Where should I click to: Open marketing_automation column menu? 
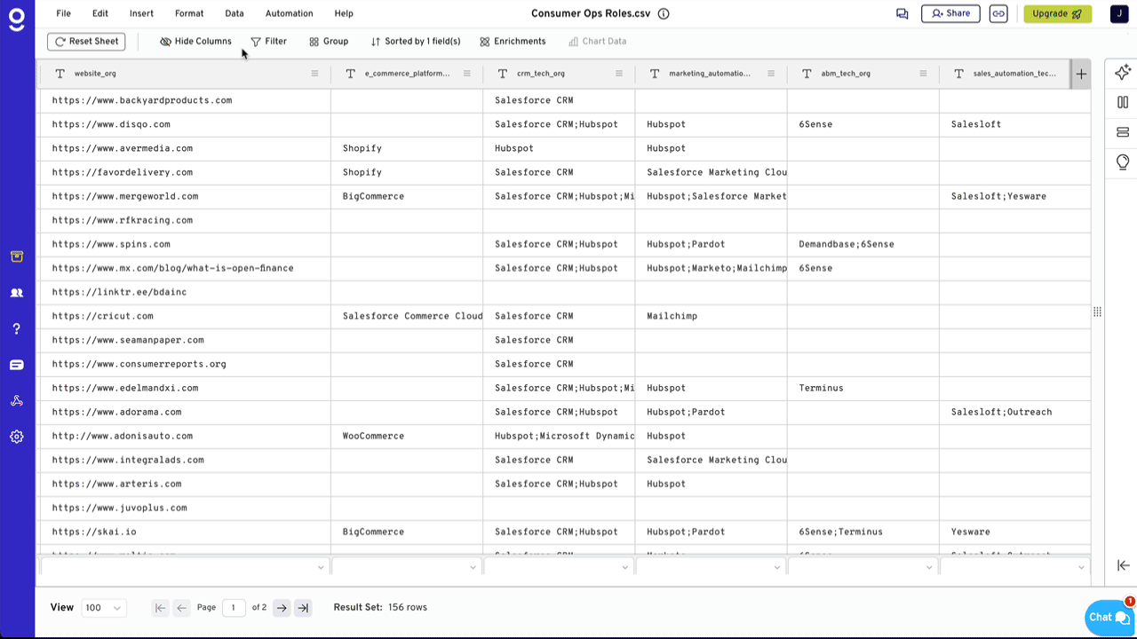pyautogui.click(x=771, y=74)
